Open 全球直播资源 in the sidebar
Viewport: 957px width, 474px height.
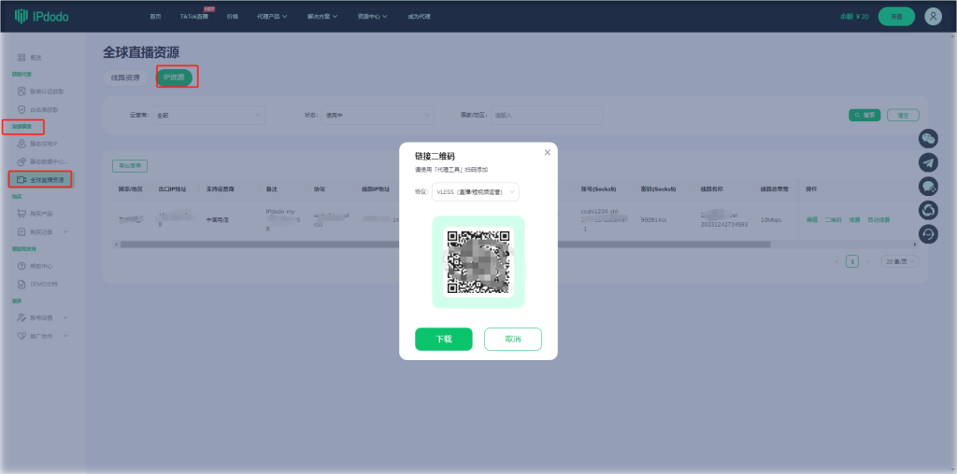point(40,180)
